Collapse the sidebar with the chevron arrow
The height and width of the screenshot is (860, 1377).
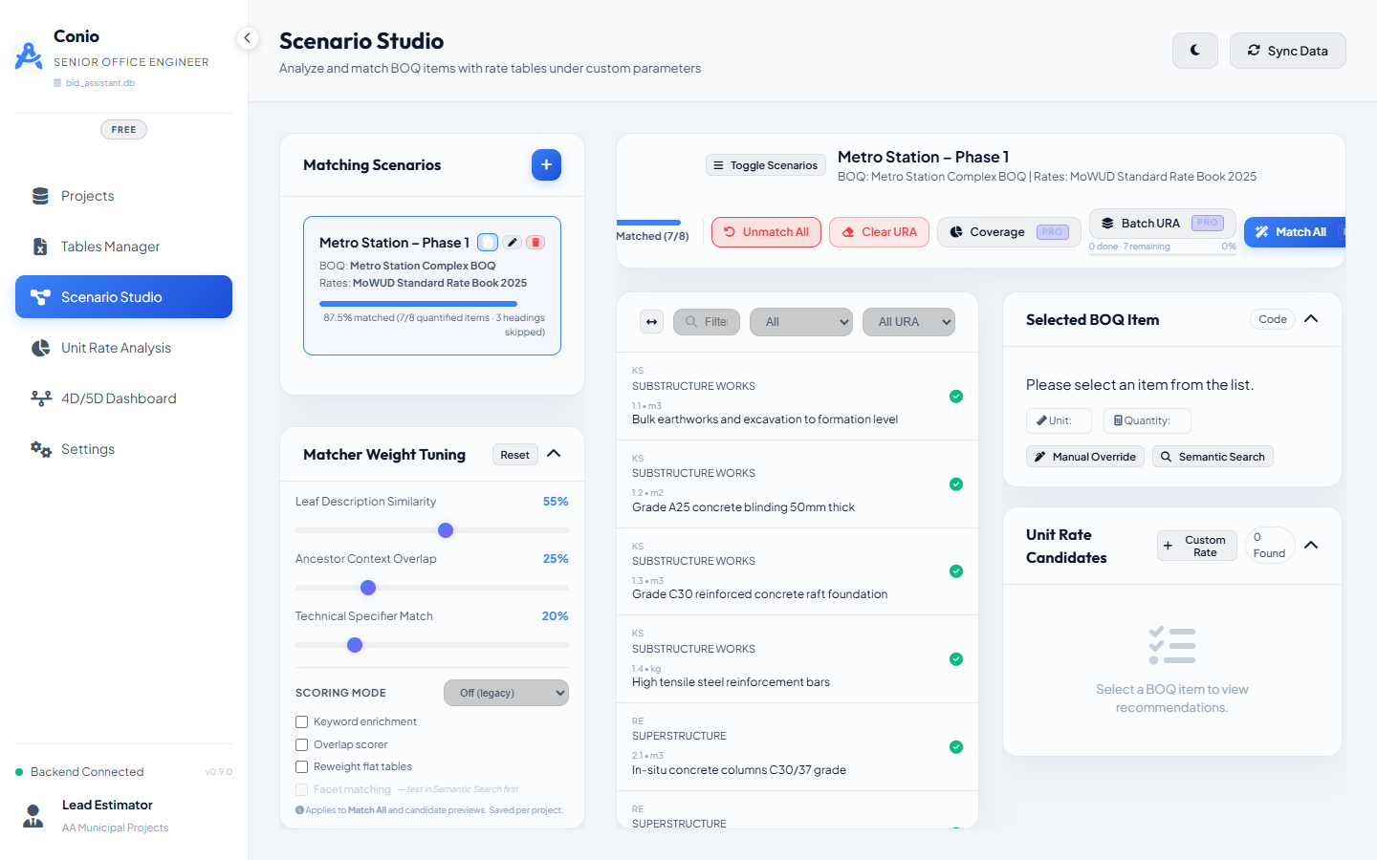point(247,38)
